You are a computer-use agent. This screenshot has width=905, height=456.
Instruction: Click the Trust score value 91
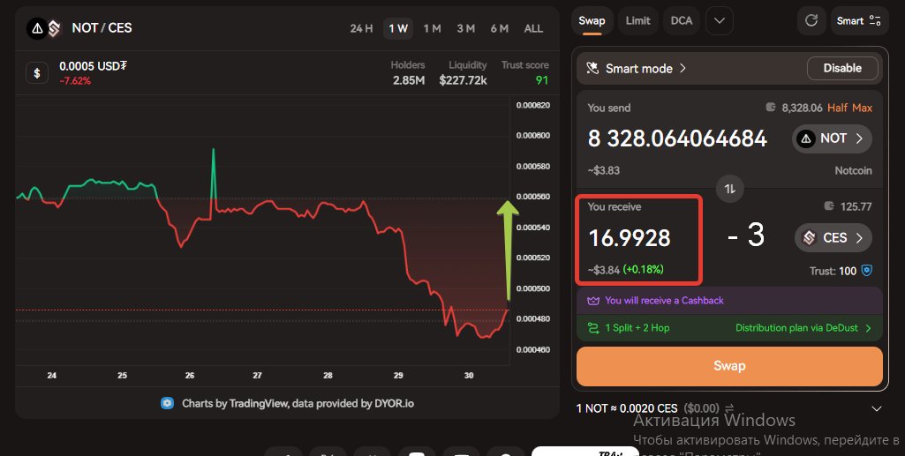click(x=541, y=80)
